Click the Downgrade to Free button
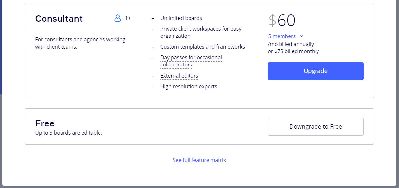 point(316,127)
